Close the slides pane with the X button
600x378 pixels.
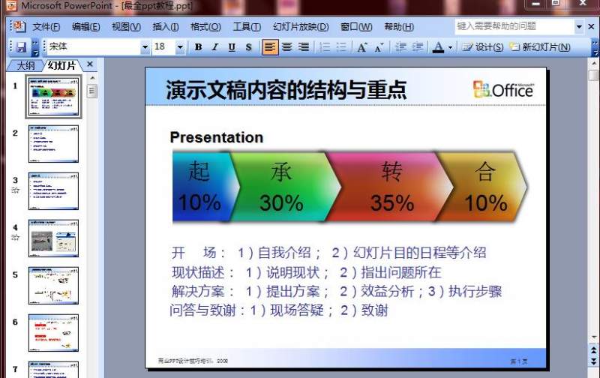pos(90,64)
